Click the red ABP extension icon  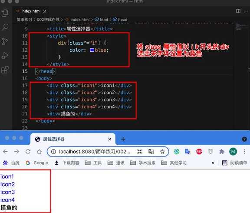click(199, 152)
